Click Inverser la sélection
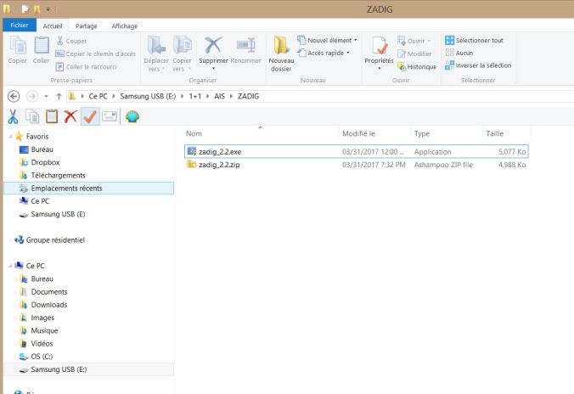Image resolution: width=574 pixels, height=394 pixels. click(x=478, y=65)
